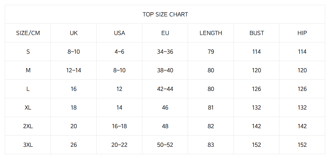Click the S size row label

pos(28,52)
